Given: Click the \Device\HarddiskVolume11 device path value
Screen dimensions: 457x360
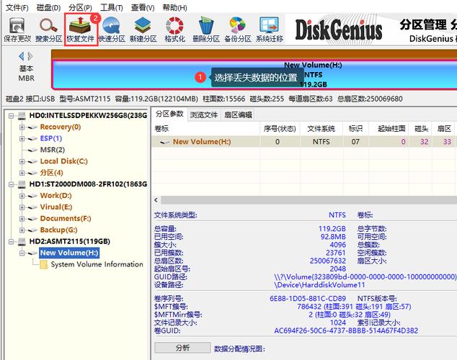Looking at the screenshot, I should [x=319, y=284].
